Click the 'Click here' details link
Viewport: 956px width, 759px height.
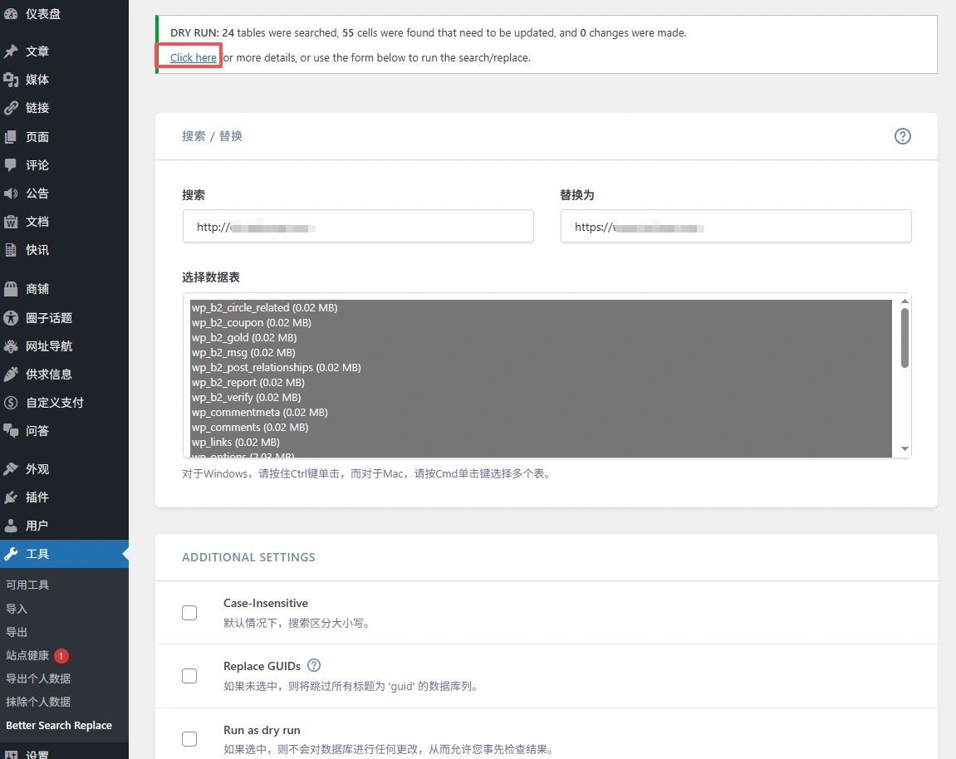click(194, 57)
